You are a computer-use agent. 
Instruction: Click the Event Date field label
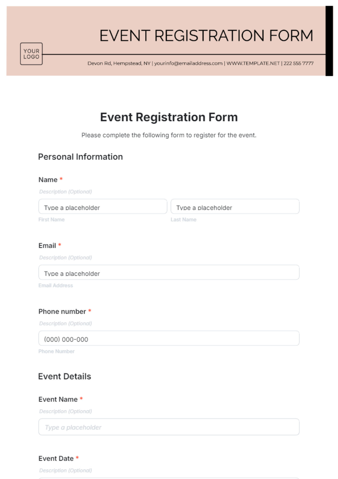[56, 458]
